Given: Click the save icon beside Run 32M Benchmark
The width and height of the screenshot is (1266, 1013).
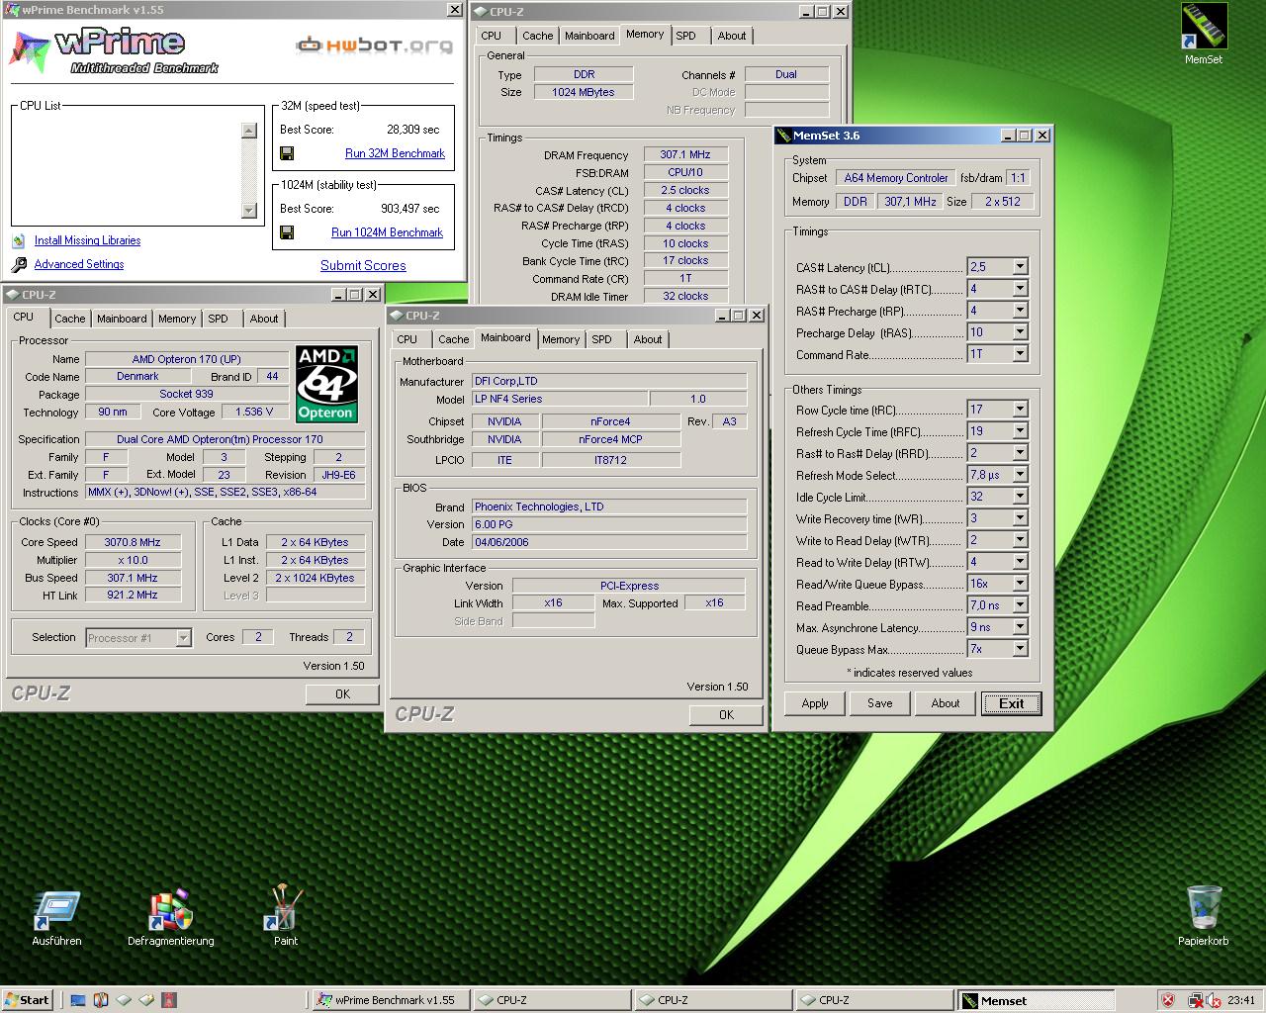Looking at the screenshot, I should tap(287, 153).
